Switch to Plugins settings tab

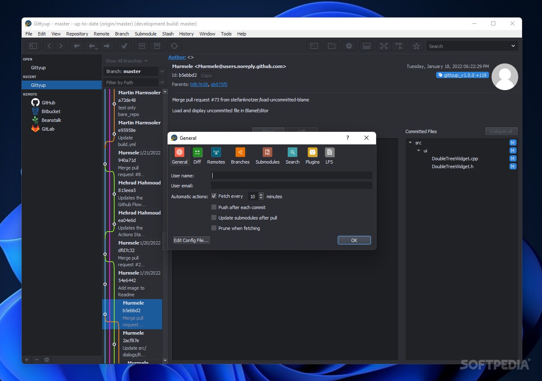pos(313,156)
